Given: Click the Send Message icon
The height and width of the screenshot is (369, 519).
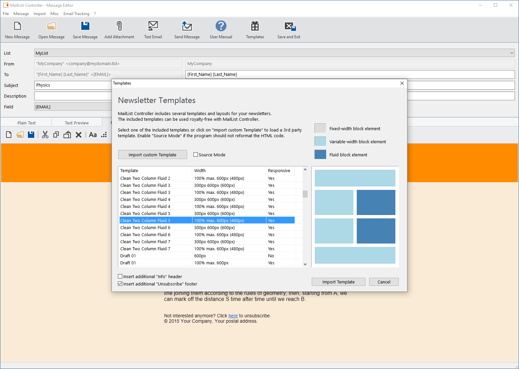Looking at the screenshot, I should [187, 26].
